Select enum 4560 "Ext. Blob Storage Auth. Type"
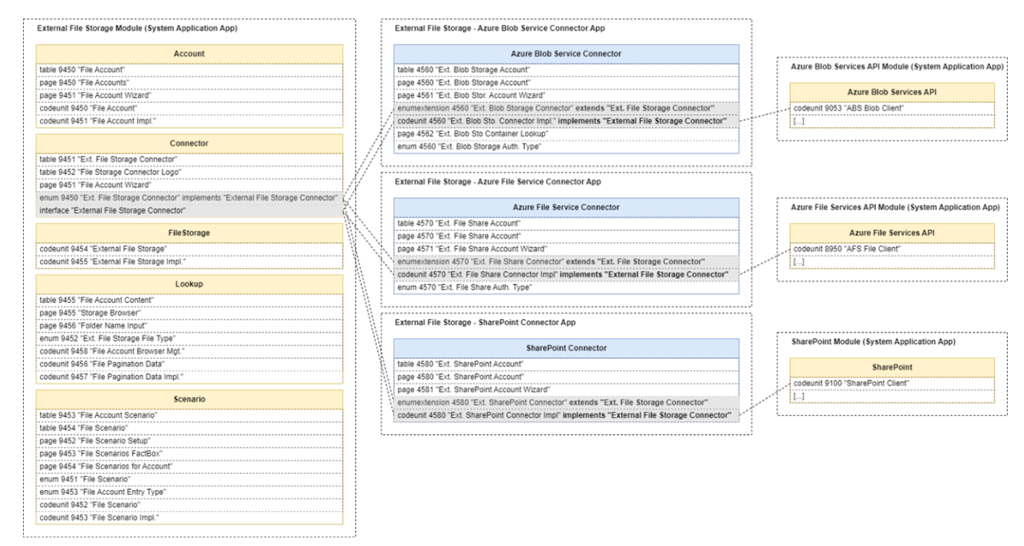Viewport: 1024px width, 546px height. (x=567, y=146)
